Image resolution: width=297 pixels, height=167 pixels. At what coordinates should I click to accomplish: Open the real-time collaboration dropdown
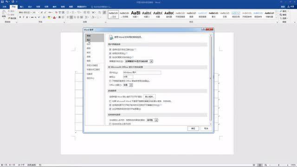[156, 120]
